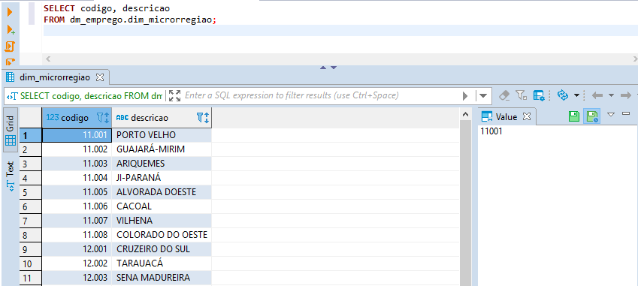Screen dimensions: 638x286
Task: Run the SQL statement with the orange play icon
Action: click(11, 13)
